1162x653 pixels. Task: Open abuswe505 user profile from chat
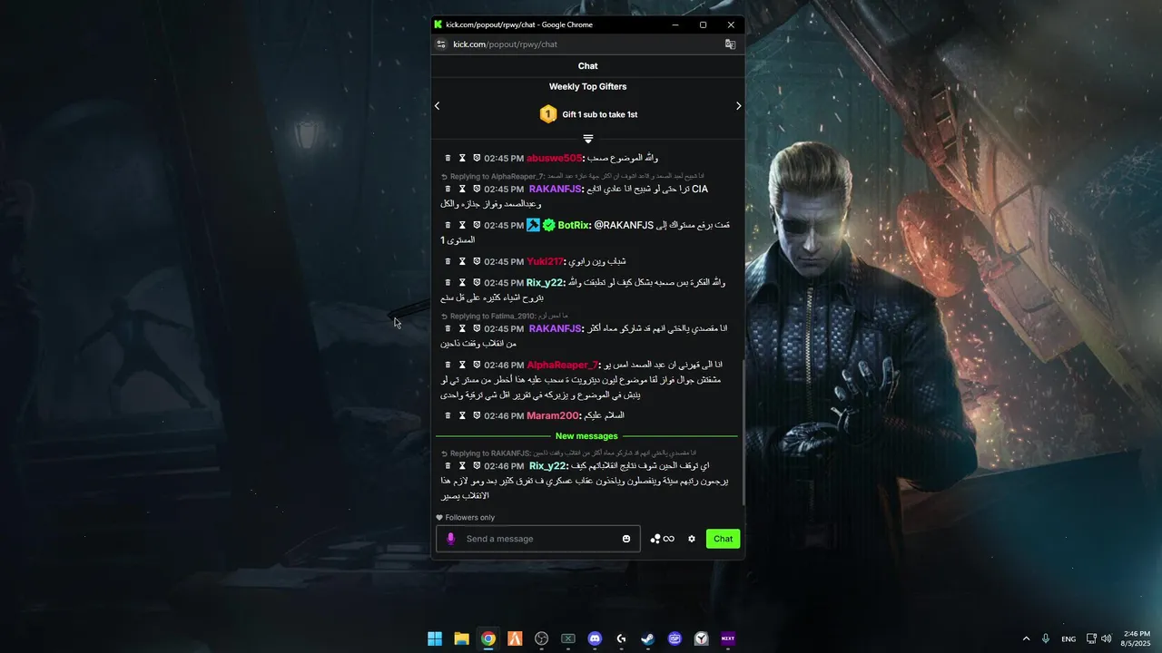pos(554,158)
